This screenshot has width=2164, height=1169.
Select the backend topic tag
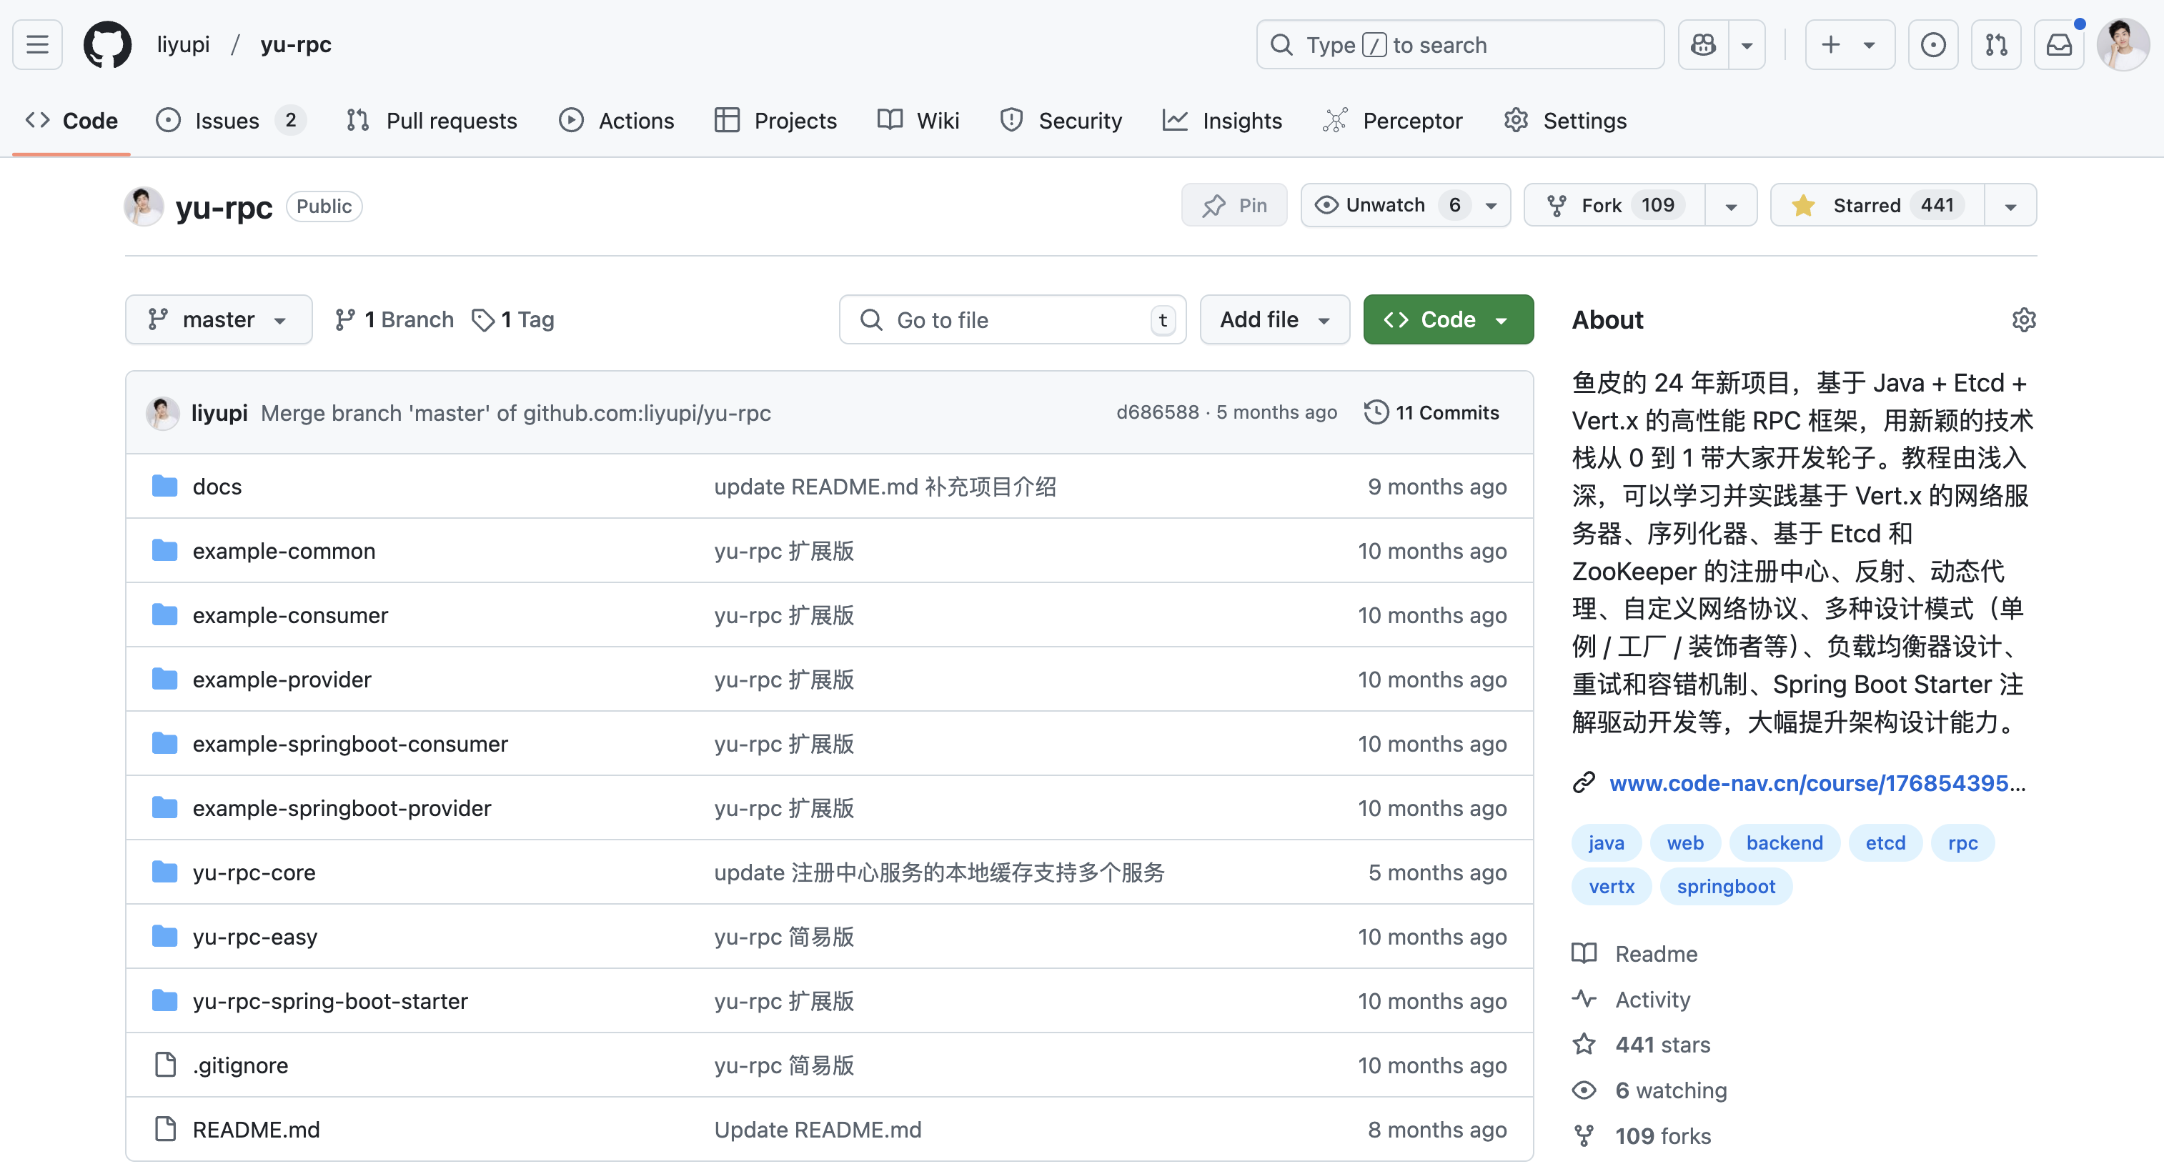[1785, 842]
